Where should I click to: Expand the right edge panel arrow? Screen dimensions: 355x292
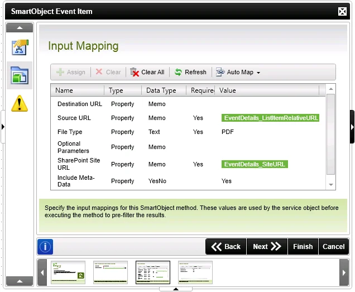click(352, 127)
